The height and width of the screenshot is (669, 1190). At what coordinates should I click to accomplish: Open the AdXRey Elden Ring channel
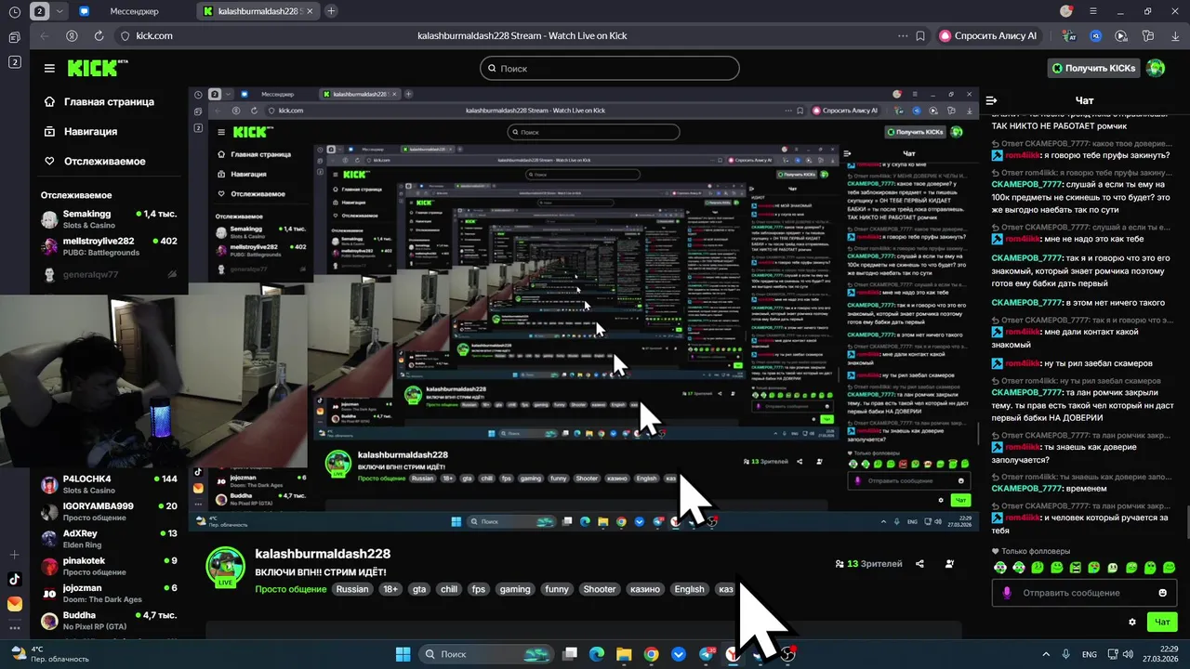click(x=109, y=539)
